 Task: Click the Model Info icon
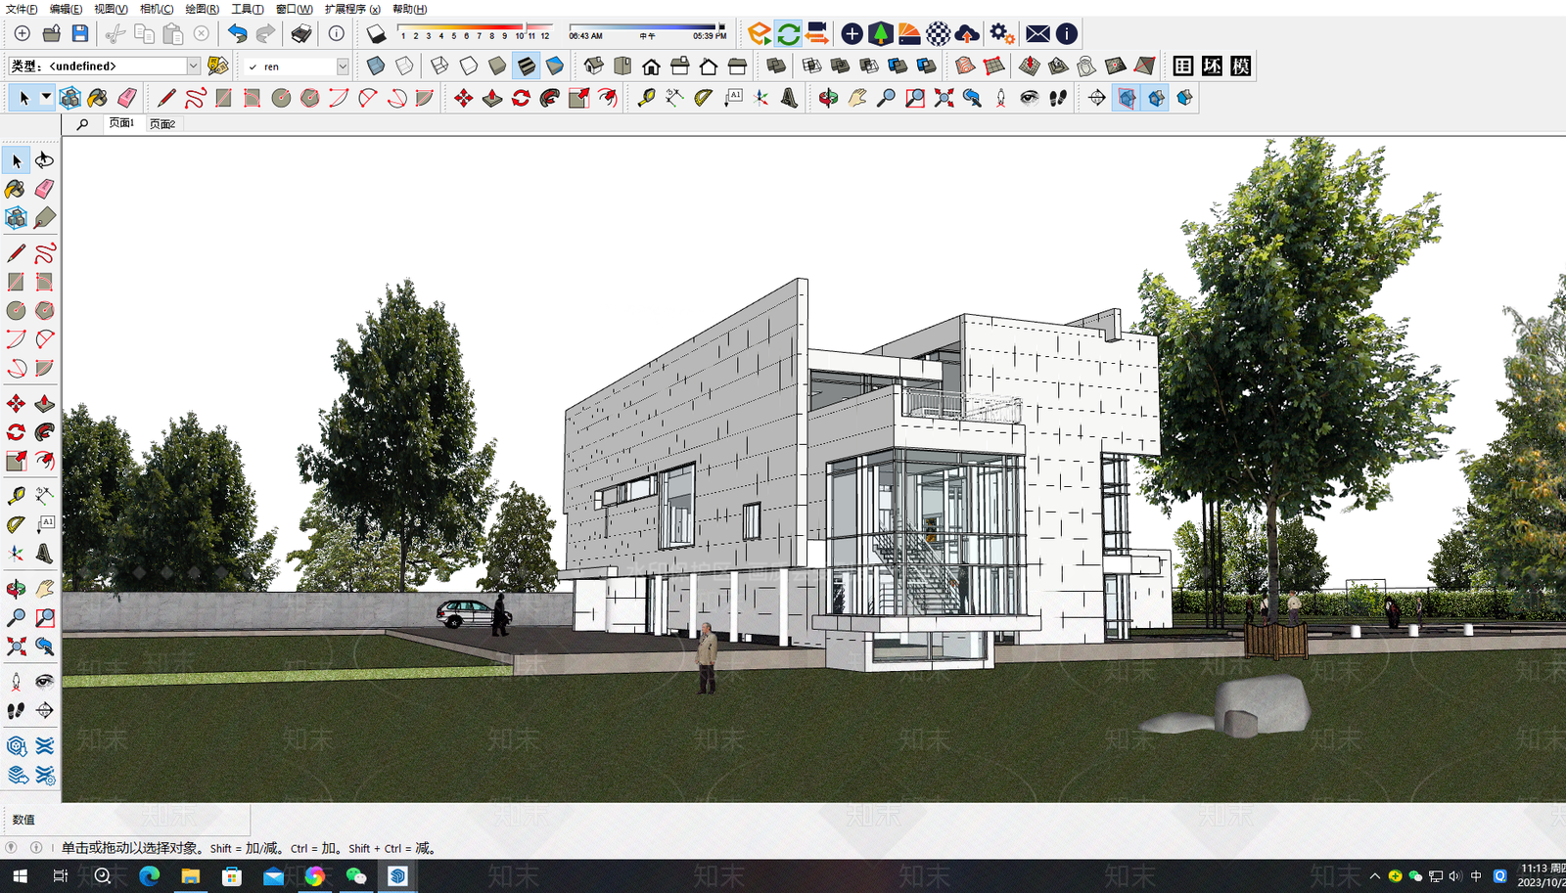(x=336, y=33)
